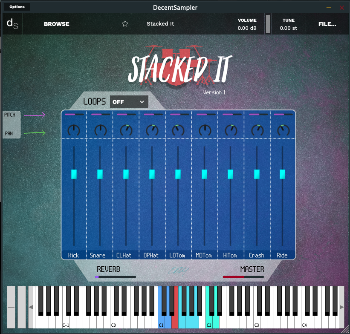Image resolution: width=350 pixels, height=334 pixels.
Task: Click the CLHat volume fader handle
Action: tap(126, 174)
